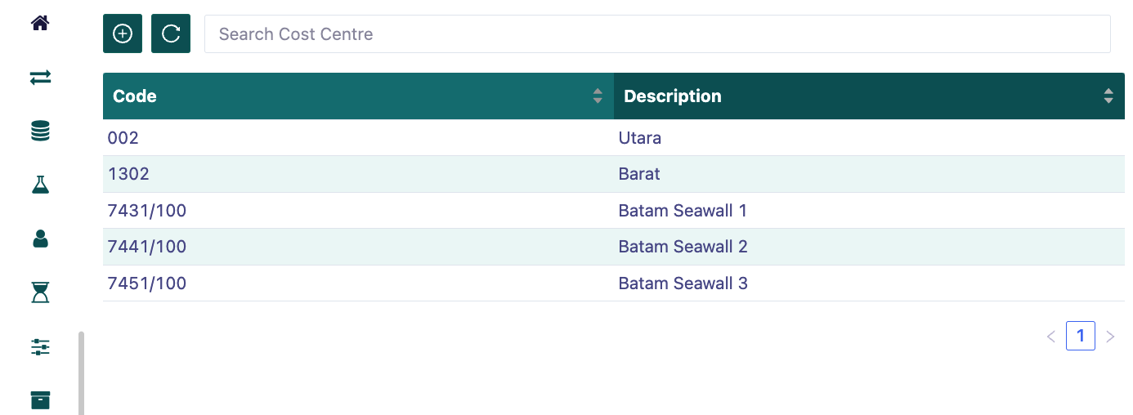Sort table by Code column arrows

[598, 96]
